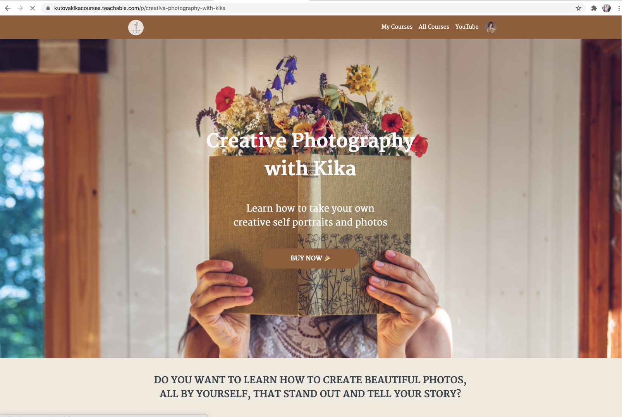
Task: Click the self portraits subtitle text
Action: click(x=311, y=215)
